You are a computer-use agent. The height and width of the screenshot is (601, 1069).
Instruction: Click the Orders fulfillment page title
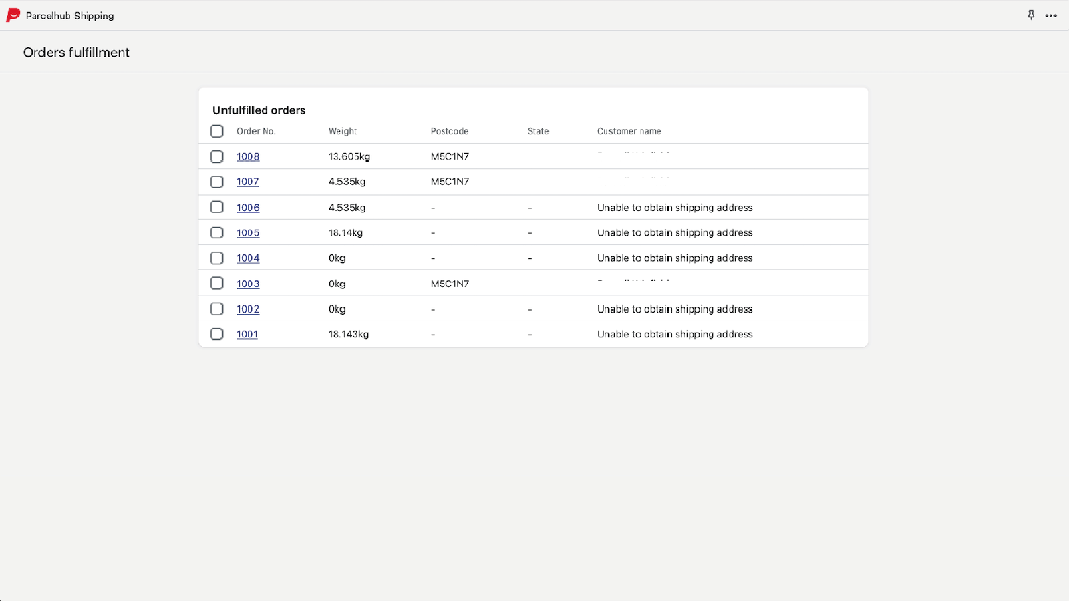coord(76,52)
